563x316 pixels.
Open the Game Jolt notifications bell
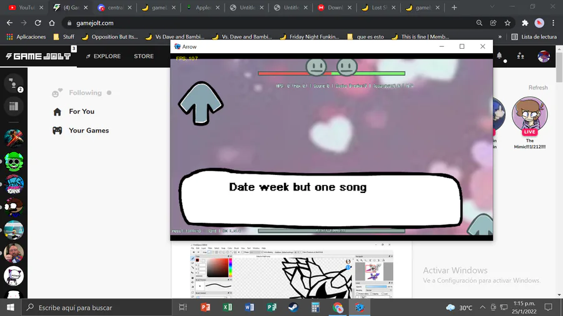tap(499, 56)
